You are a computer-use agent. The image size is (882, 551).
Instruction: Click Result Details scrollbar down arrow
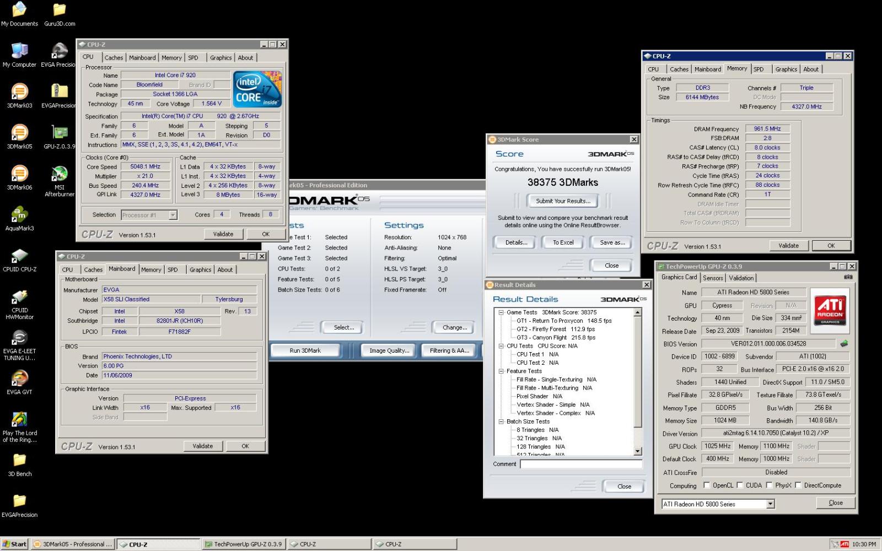(x=638, y=451)
